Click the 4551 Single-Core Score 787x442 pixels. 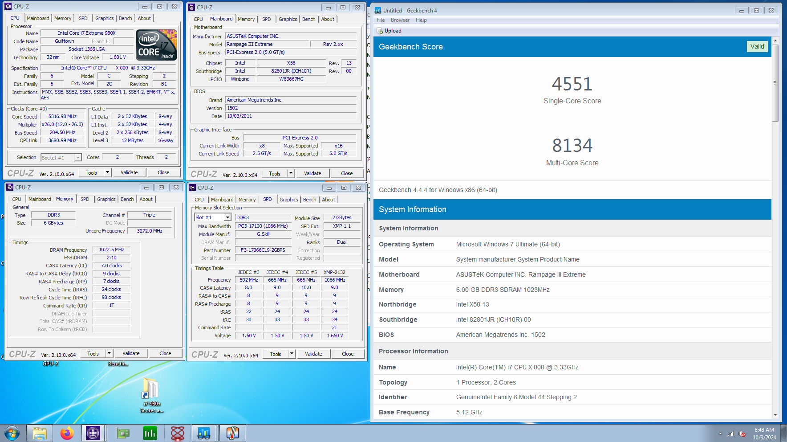tap(572, 84)
